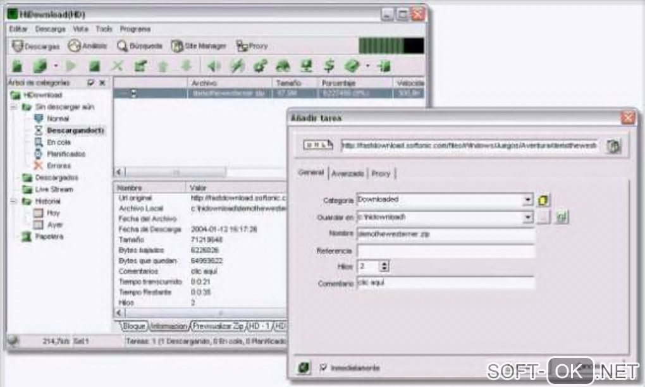
Task: Click the last green exit toolbar icon
Action: [x=384, y=66]
